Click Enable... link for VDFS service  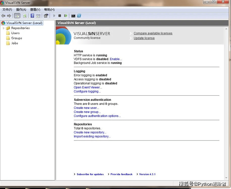[x=116, y=59]
